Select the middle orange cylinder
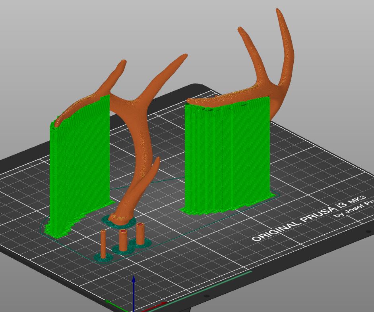The image size is (374, 312). (123, 240)
